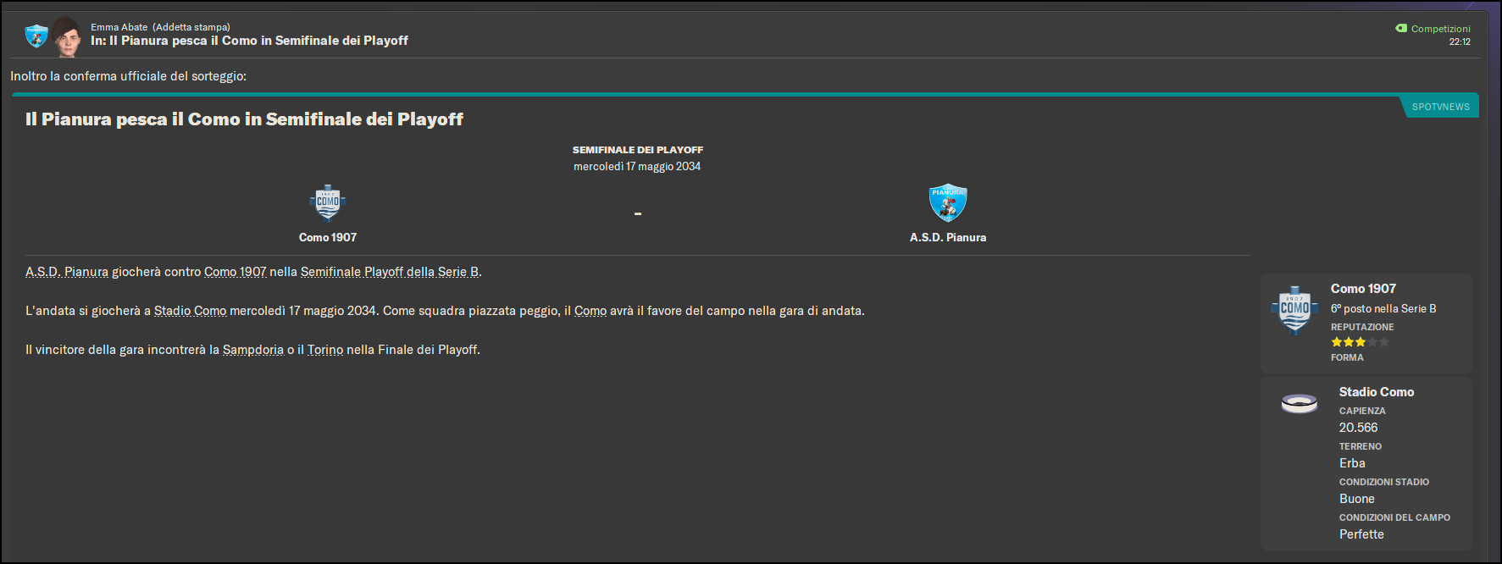Click Emma Abate's portrait avatar
The height and width of the screenshot is (564, 1502).
click(68, 37)
